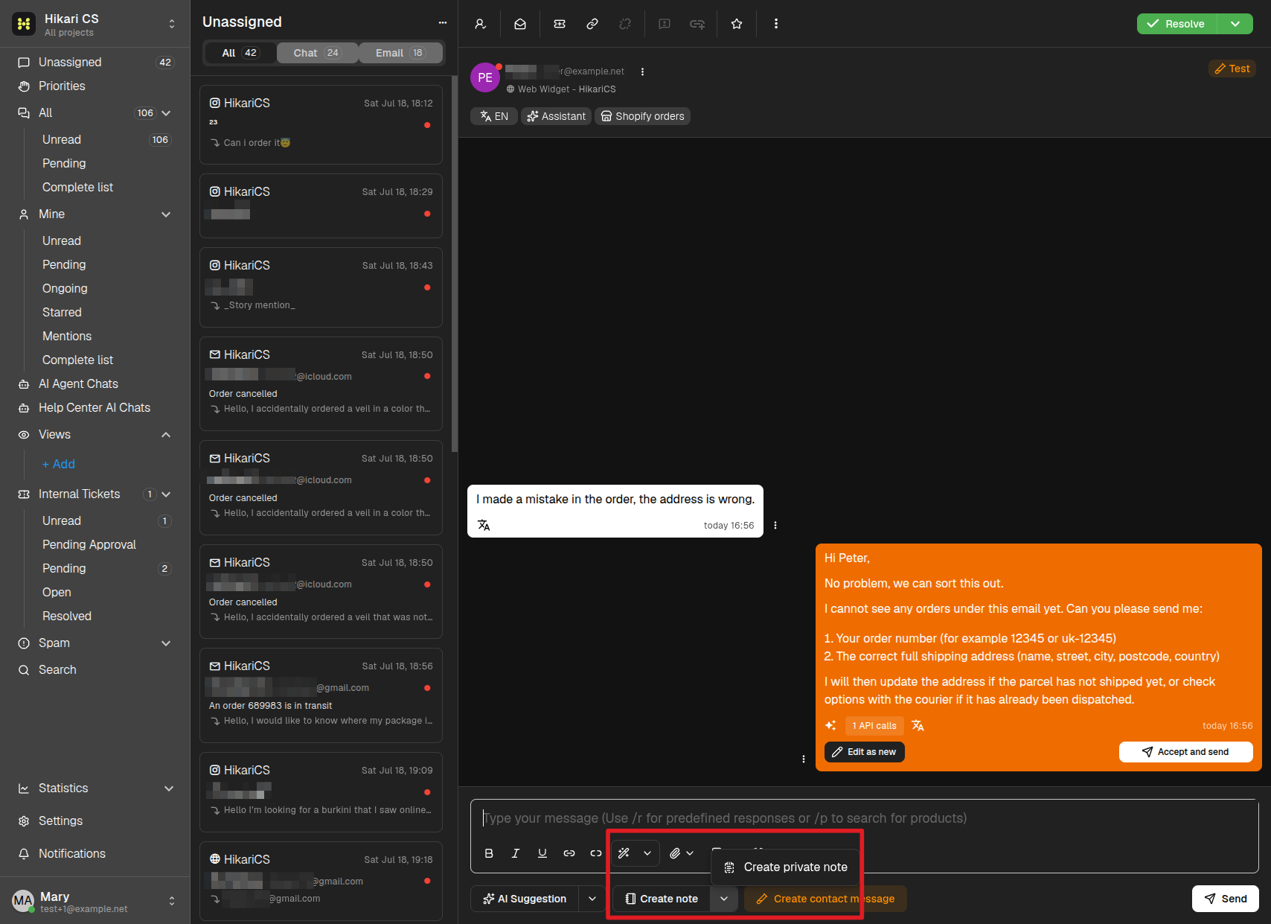The width and height of the screenshot is (1271, 924).
Task: Switch to the All 42 tab
Action: 240,53
